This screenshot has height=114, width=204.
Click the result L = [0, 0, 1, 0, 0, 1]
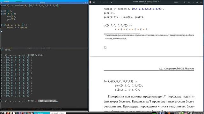16,60
